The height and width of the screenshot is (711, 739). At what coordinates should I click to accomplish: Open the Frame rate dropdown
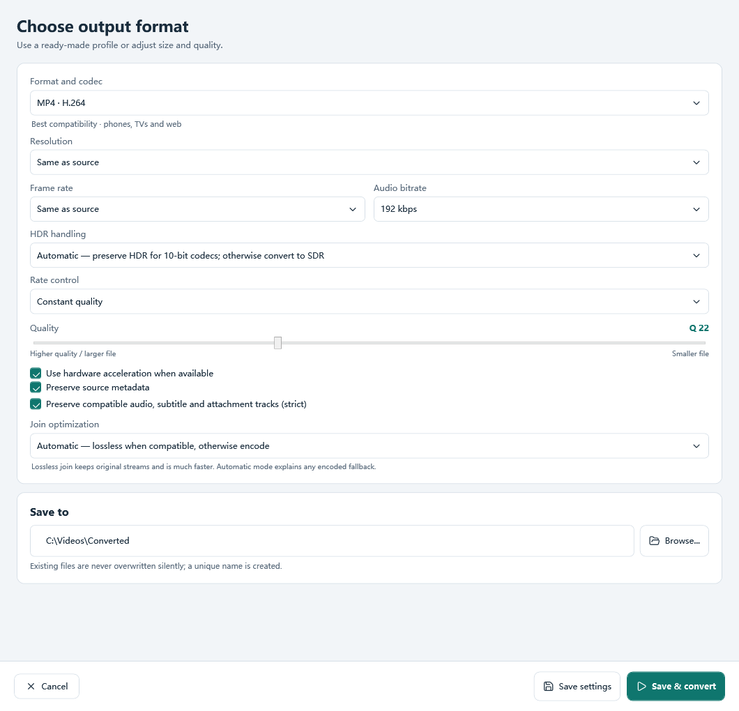197,209
